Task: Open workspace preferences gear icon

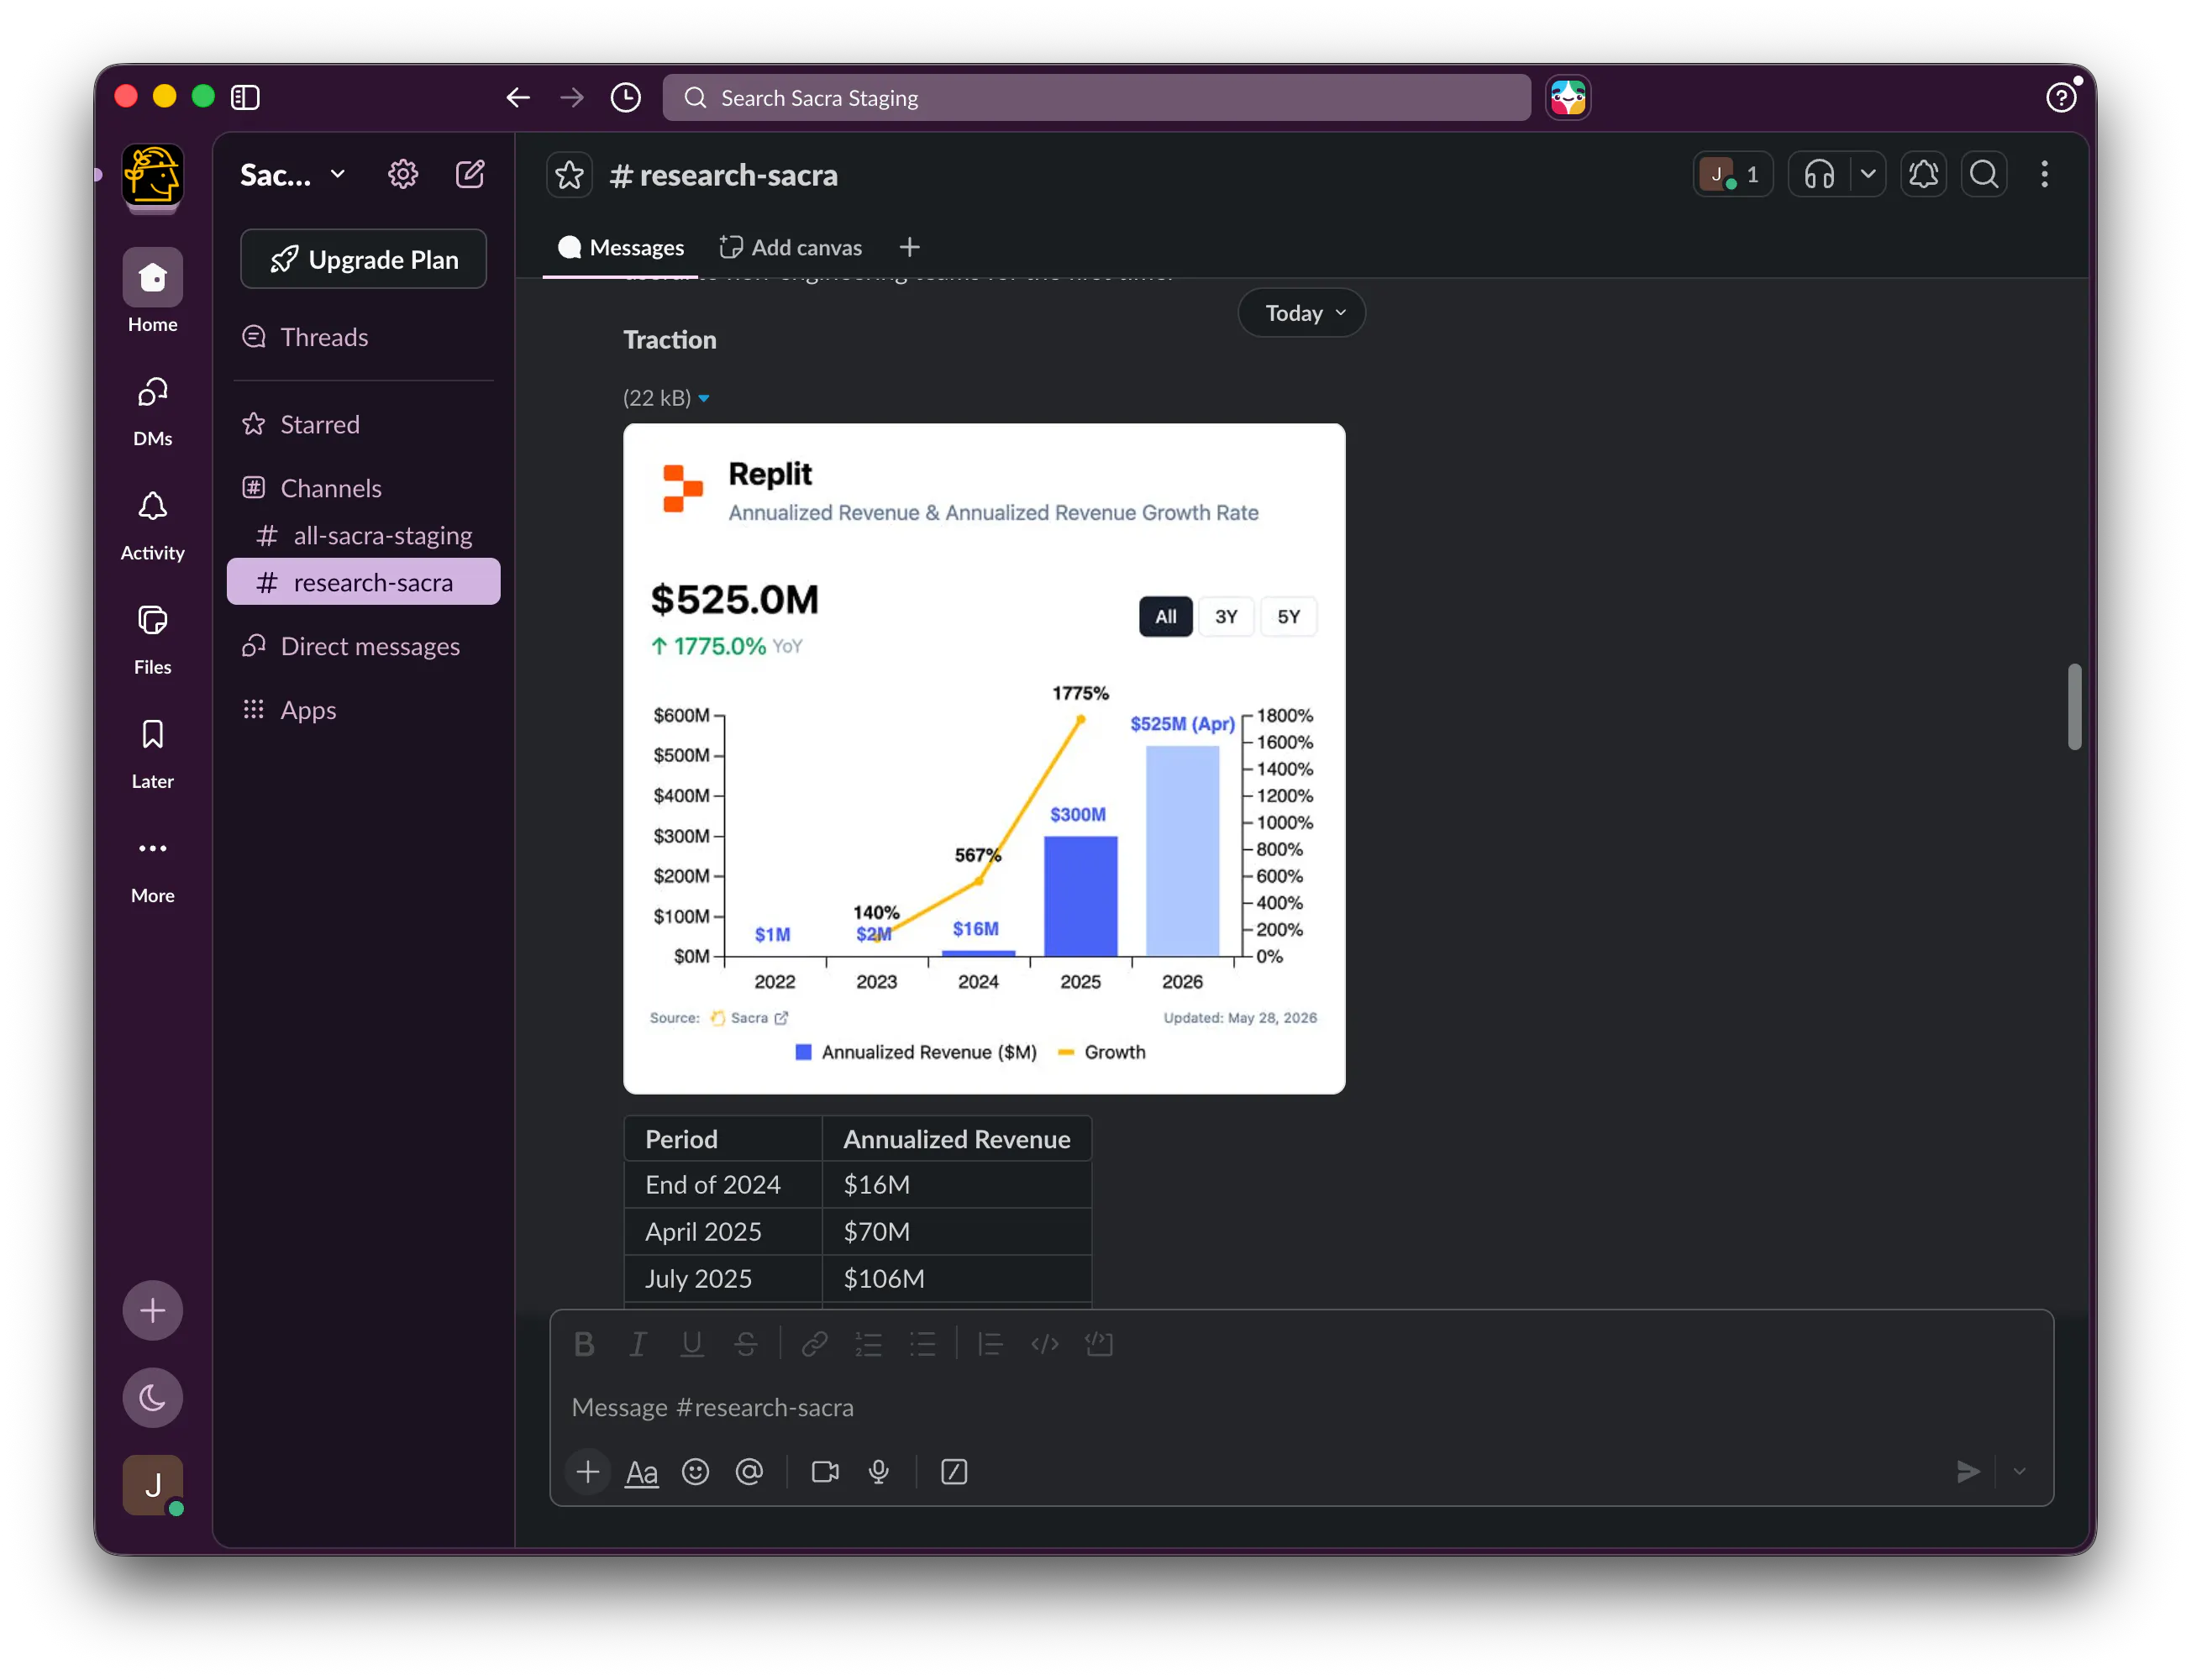Action: click(x=403, y=174)
